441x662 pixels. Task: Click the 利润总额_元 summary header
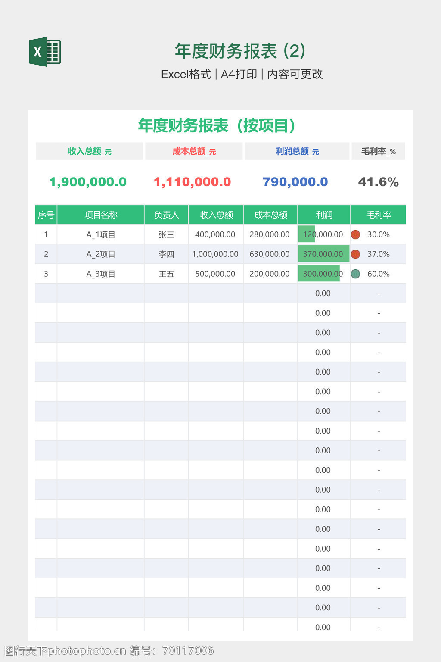(x=297, y=151)
